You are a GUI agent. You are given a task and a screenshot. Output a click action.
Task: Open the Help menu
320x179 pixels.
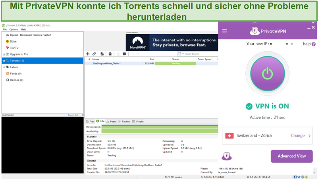[x=23, y=29]
